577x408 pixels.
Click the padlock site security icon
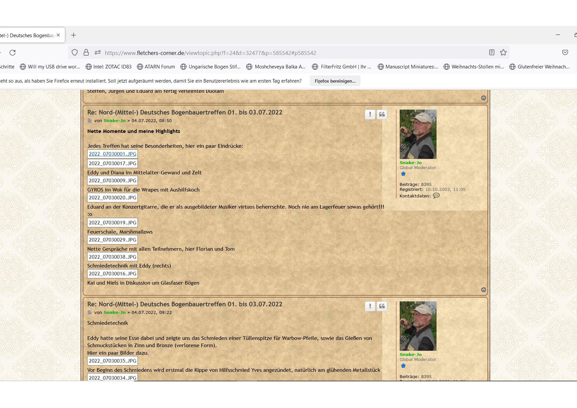[86, 53]
